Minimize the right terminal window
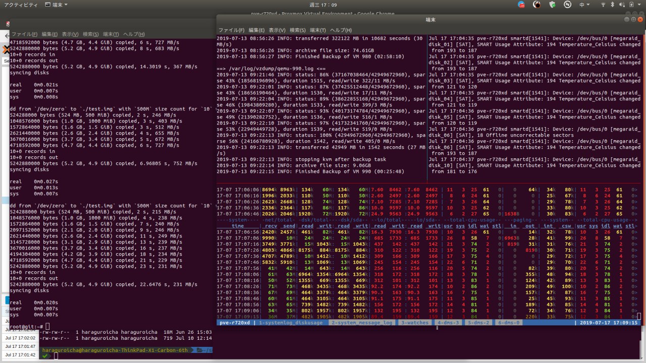Viewport: 646px width, 363px height. coord(627,19)
